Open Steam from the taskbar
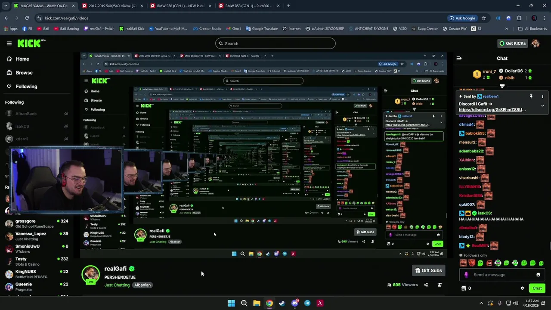The width and height of the screenshot is (551, 310). [x=282, y=303]
